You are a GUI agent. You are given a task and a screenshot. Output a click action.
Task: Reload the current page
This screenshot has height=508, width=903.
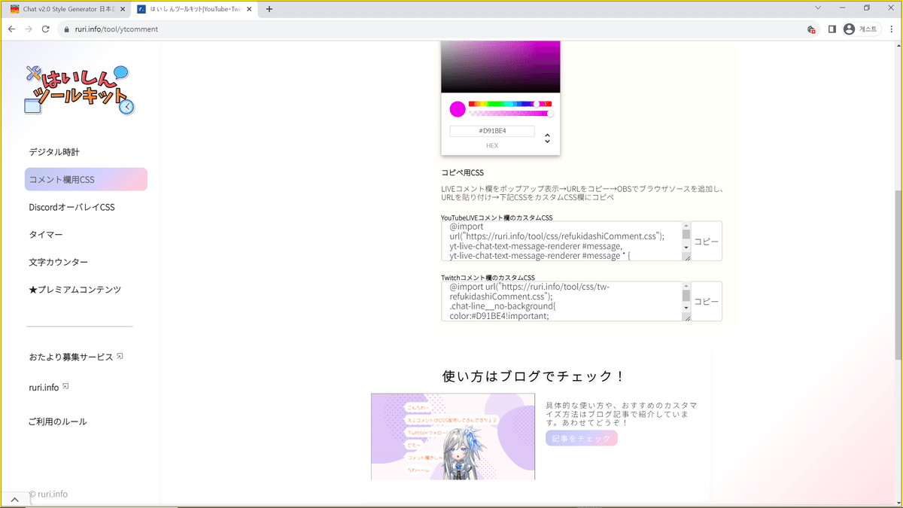(46, 29)
